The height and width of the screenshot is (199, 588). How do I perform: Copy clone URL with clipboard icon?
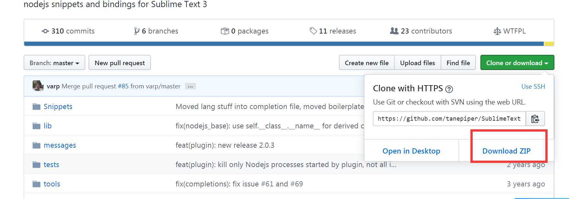[x=535, y=119]
